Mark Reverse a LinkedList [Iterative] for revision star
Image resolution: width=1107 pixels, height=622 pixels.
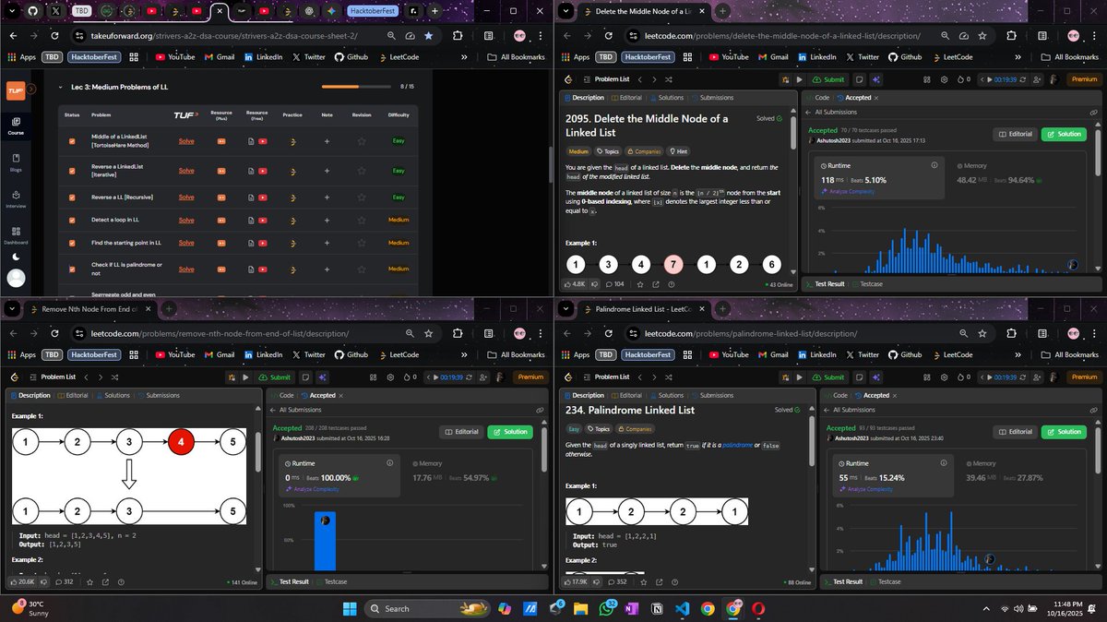(362, 171)
